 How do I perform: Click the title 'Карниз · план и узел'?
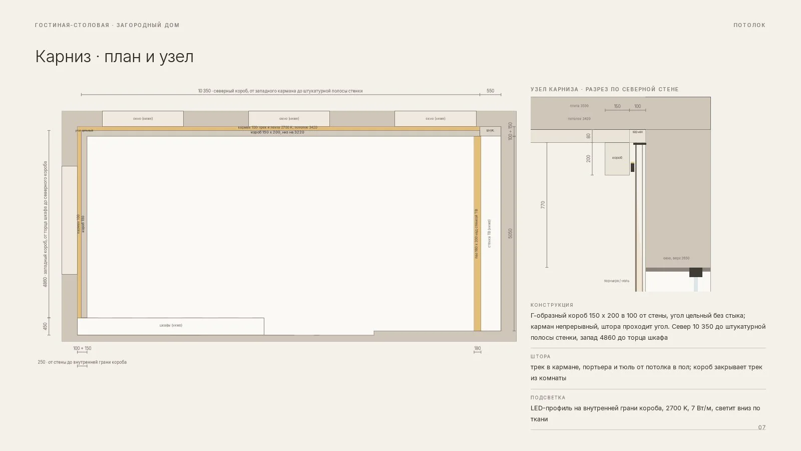pyautogui.click(x=114, y=57)
